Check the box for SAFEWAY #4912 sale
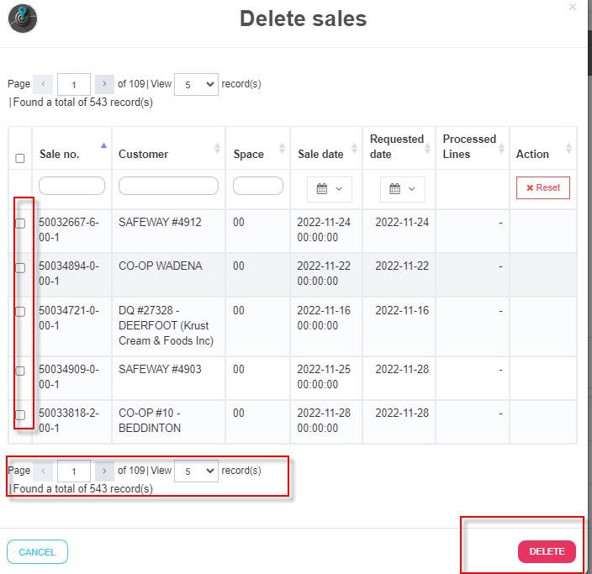 20,224
